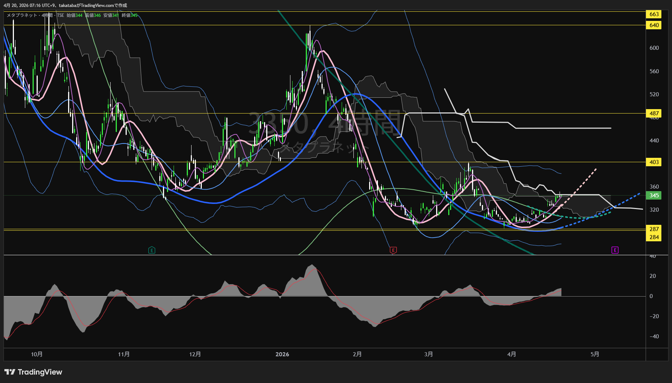Click the yellow 640 price level label
The image size is (672, 383).
pyautogui.click(x=654, y=25)
